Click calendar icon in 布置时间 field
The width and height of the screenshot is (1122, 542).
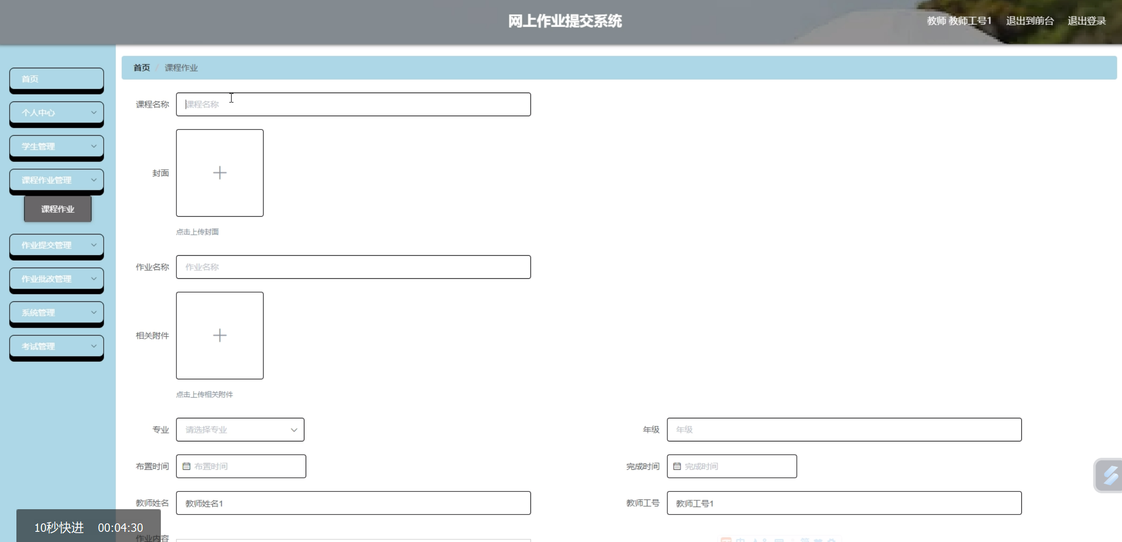coord(187,466)
